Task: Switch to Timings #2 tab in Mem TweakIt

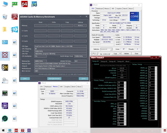Action: click(x=104, y=61)
